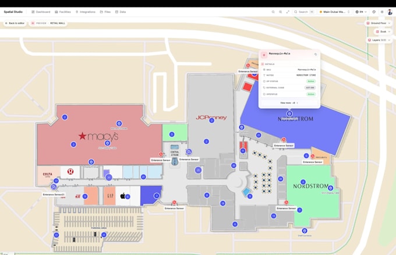Open the Main Dubai workspace selector
Image resolution: width=396 pixels, height=255 pixels.
pos(334,12)
